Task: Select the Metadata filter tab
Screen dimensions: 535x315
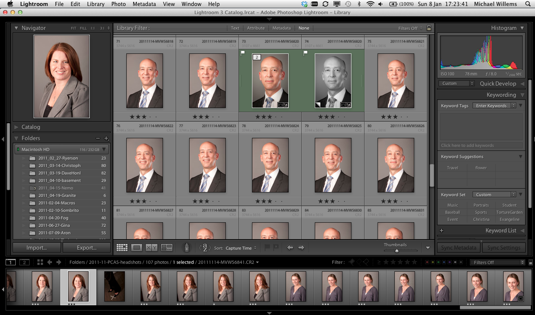Action: (x=281, y=28)
